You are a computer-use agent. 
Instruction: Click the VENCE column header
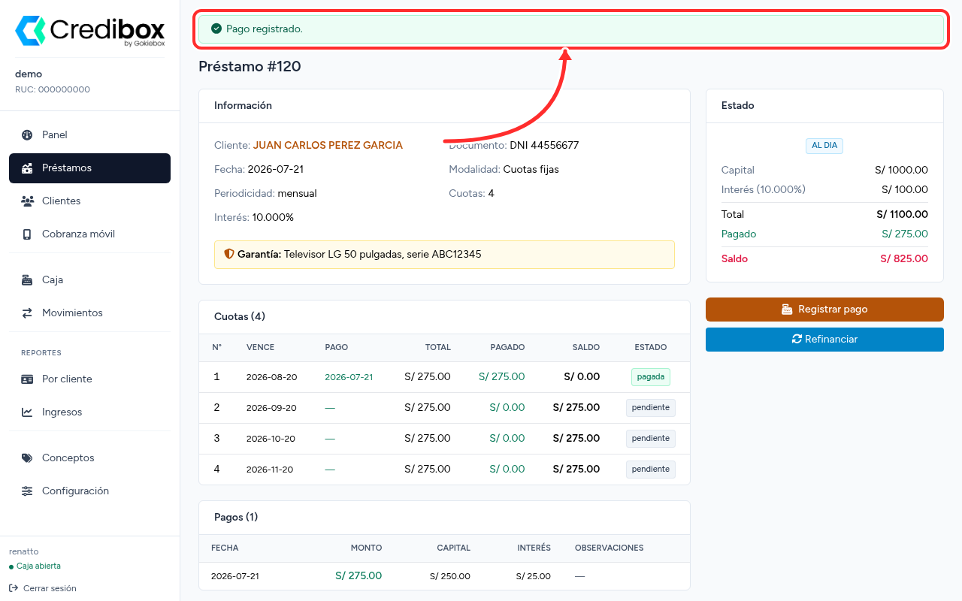click(260, 348)
